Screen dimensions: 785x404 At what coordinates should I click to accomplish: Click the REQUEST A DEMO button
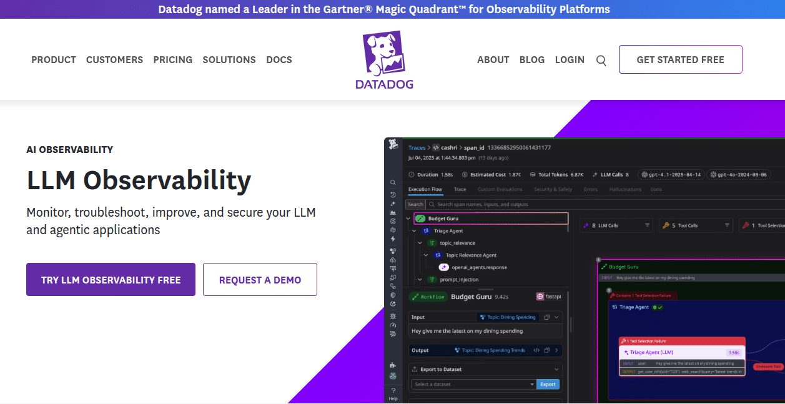click(260, 279)
